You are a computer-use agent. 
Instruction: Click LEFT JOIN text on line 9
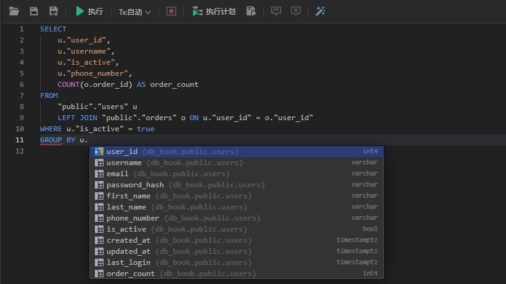coord(78,118)
